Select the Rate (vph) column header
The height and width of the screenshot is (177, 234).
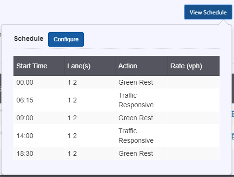[x=194, y=66]
